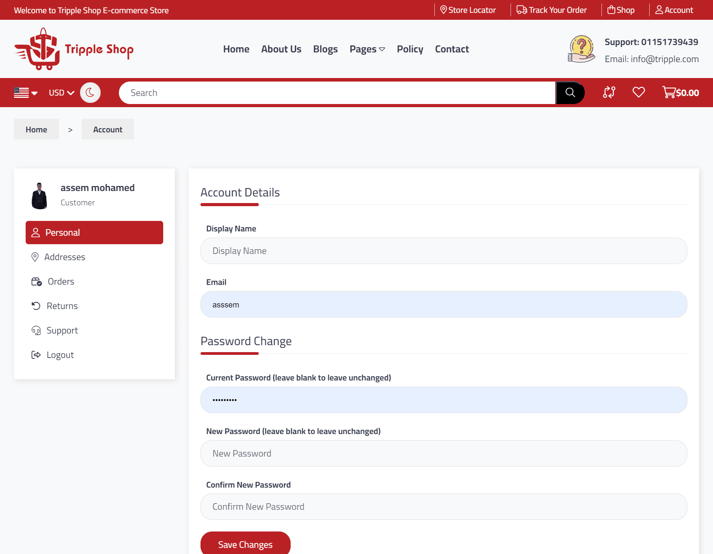The width and height of the screenshot is (713, 554).
Task: Go to the Addresses section
Action: [65, 257]
